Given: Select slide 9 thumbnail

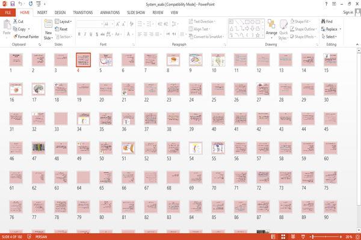Looking at the screenshot, I should pyautogui.click(x=196, y=60).
